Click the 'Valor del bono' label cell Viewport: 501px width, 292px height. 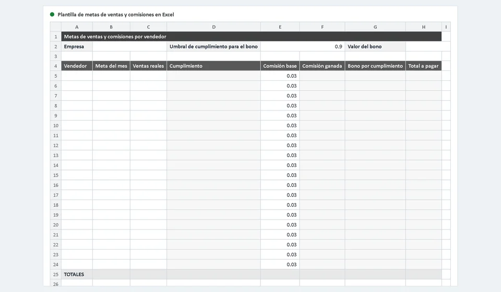pos(375,46)
